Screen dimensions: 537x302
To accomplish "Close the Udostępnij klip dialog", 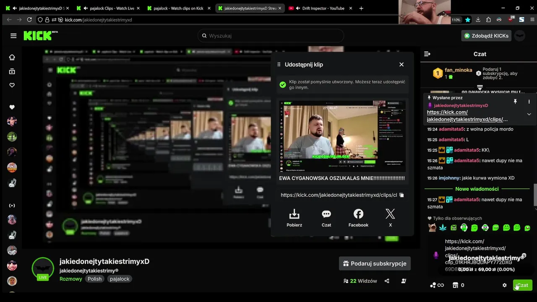I will 401,65.
